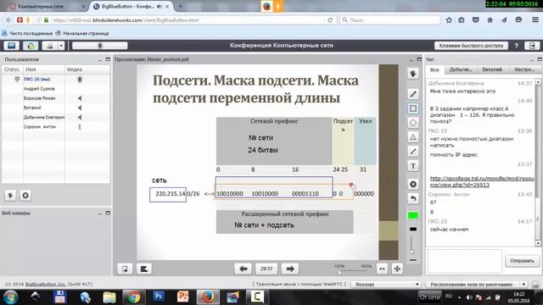
Task: Switch to the Добычи... chat tab
Action: [x=461, y=69]
